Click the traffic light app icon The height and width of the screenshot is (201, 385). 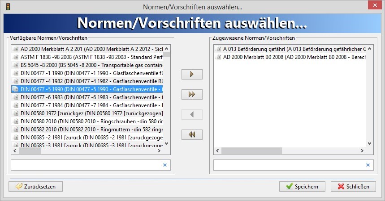click(x=8, y=7)
